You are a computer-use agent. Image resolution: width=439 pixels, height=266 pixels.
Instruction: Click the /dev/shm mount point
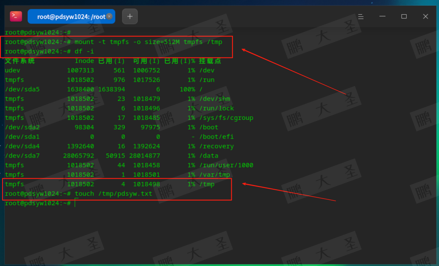point(215,99)
